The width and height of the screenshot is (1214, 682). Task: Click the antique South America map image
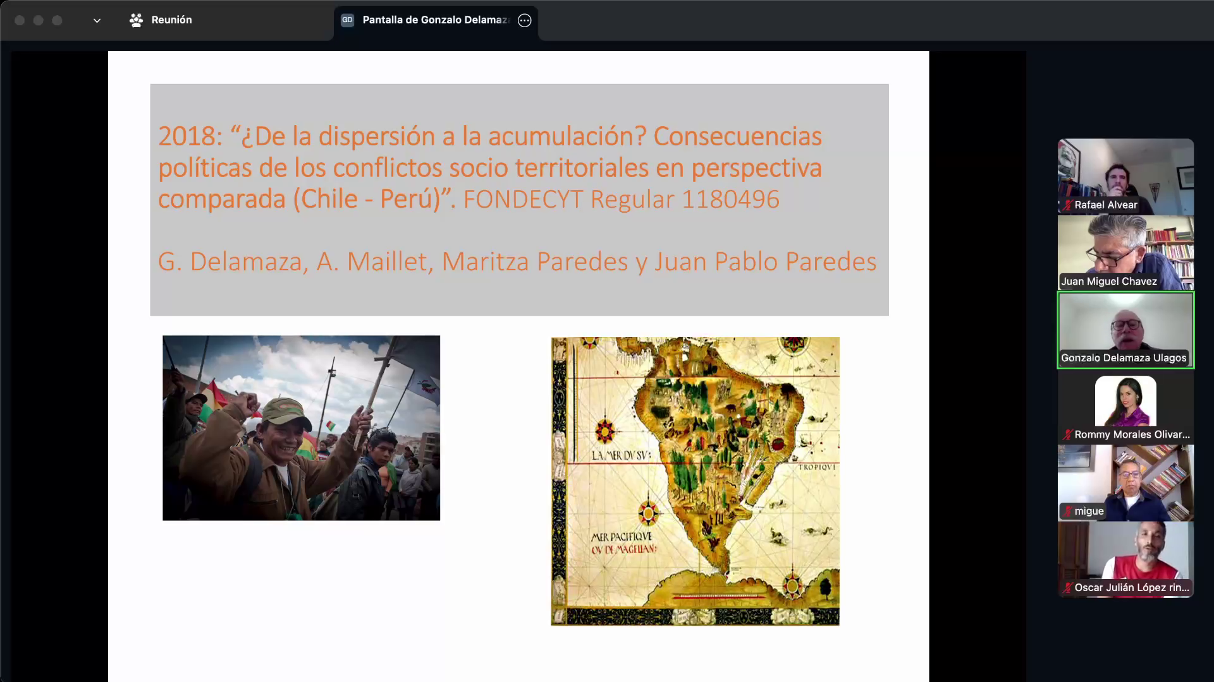695,481
